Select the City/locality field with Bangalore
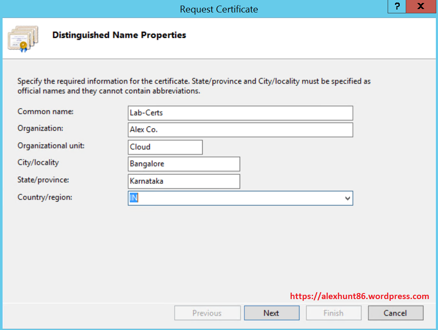 pyautogui.click(x=184, y=164)
